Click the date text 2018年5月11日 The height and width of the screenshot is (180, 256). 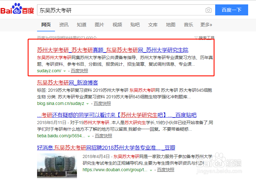click(52, 123)
